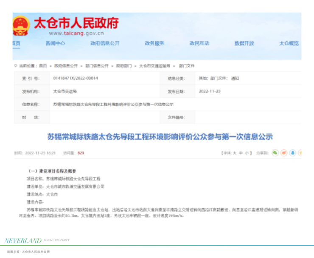Select publish date 2022-11-23 cell
Image resolution: width=314 pixels, height=258 pixels.
(210, 91)
